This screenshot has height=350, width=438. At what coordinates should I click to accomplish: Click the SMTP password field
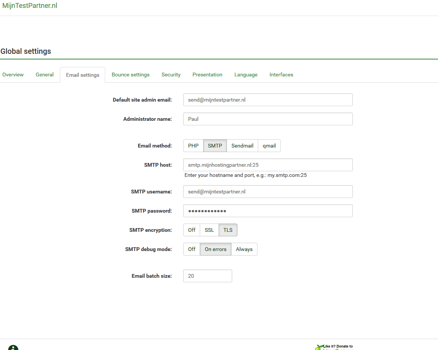coord(268,211)
